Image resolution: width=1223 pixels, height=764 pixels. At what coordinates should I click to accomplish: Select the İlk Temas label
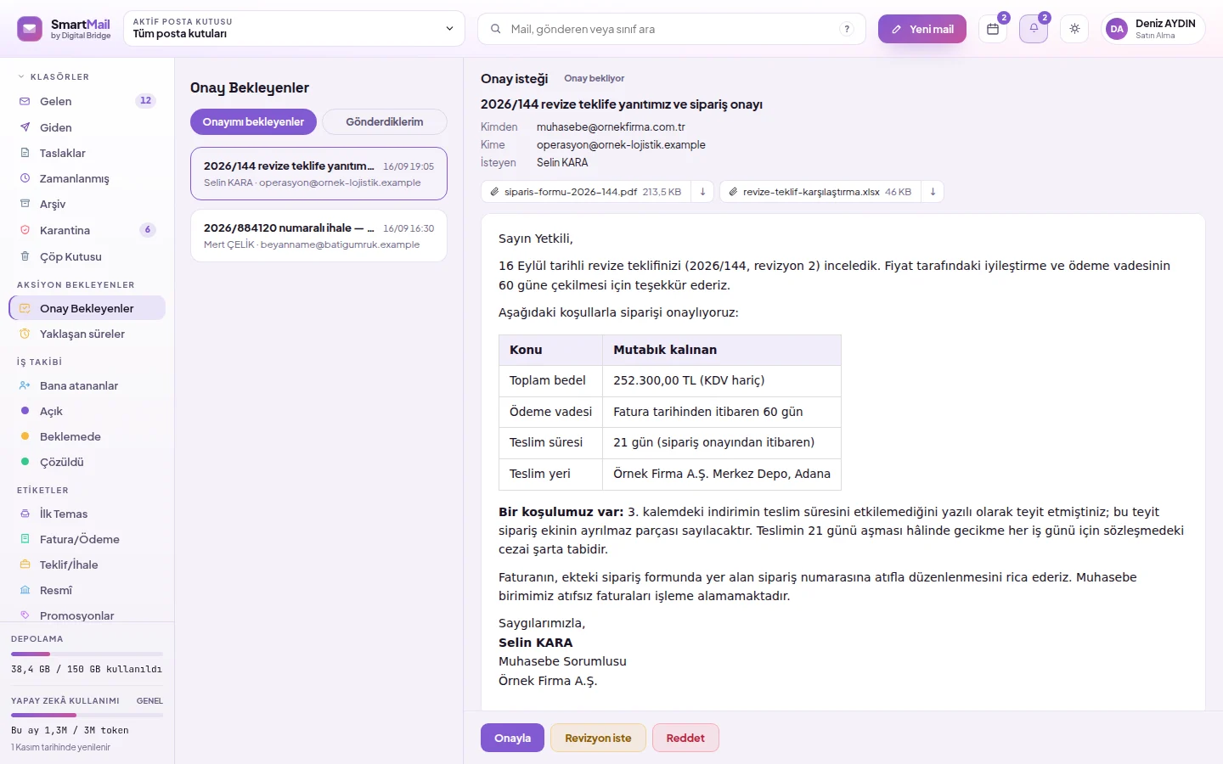point(87,514)
